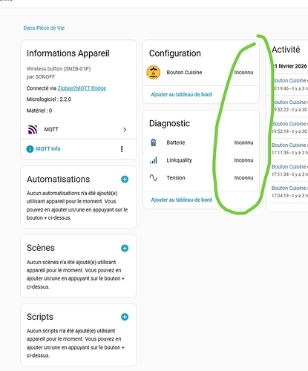Expand the MQTT row chevron arrow

pyautogui.click(x=125, y=130)
